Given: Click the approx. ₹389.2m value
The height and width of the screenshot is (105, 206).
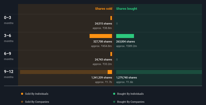Looking at the screenshot, I should tap(126, 46).
